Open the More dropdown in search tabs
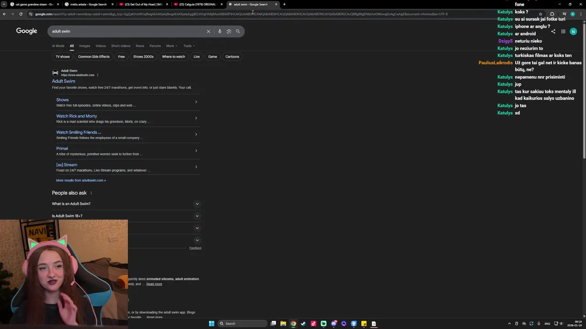 [x=171, y=46]
